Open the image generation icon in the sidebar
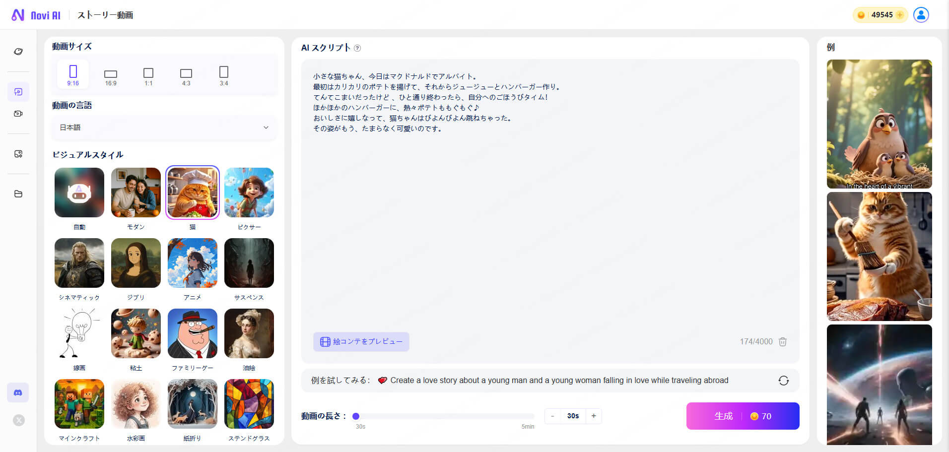 (18, 154)
